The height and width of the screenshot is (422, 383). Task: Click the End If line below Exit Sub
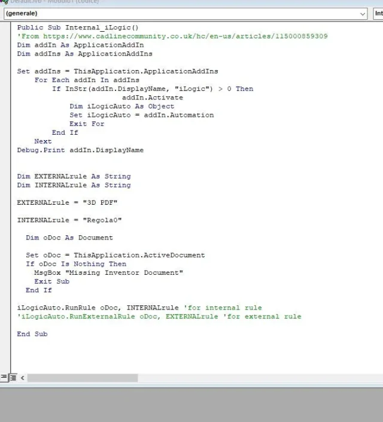39,290
